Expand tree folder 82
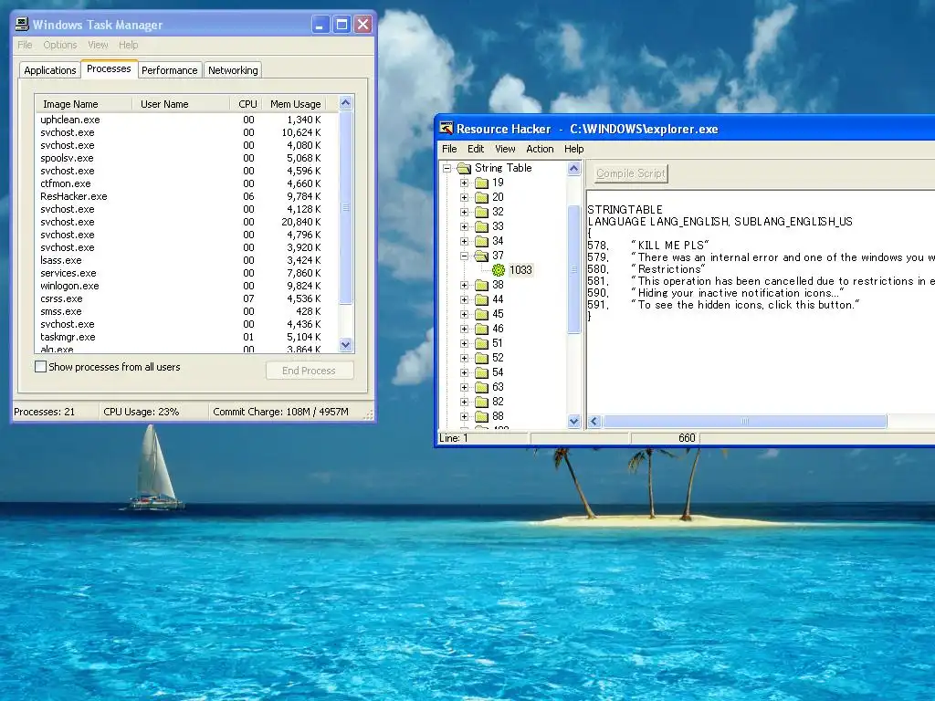 pyautogui.click(x=464, y=402)
